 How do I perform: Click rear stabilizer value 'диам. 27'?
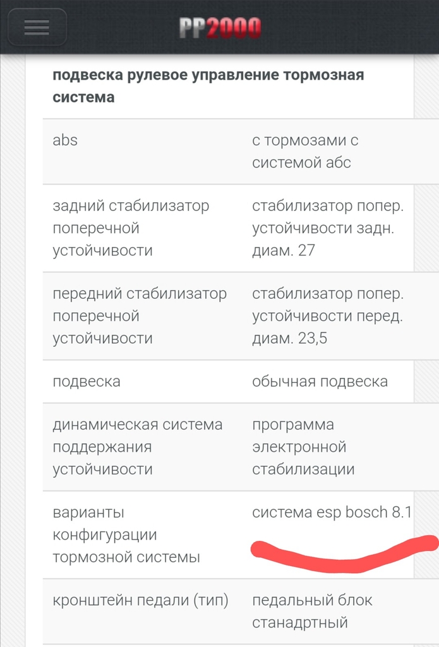click(284, 250)
